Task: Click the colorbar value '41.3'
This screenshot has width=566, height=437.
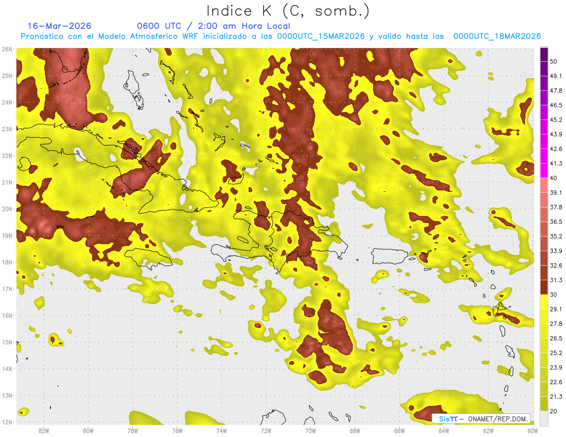Action: coord(556,164)
